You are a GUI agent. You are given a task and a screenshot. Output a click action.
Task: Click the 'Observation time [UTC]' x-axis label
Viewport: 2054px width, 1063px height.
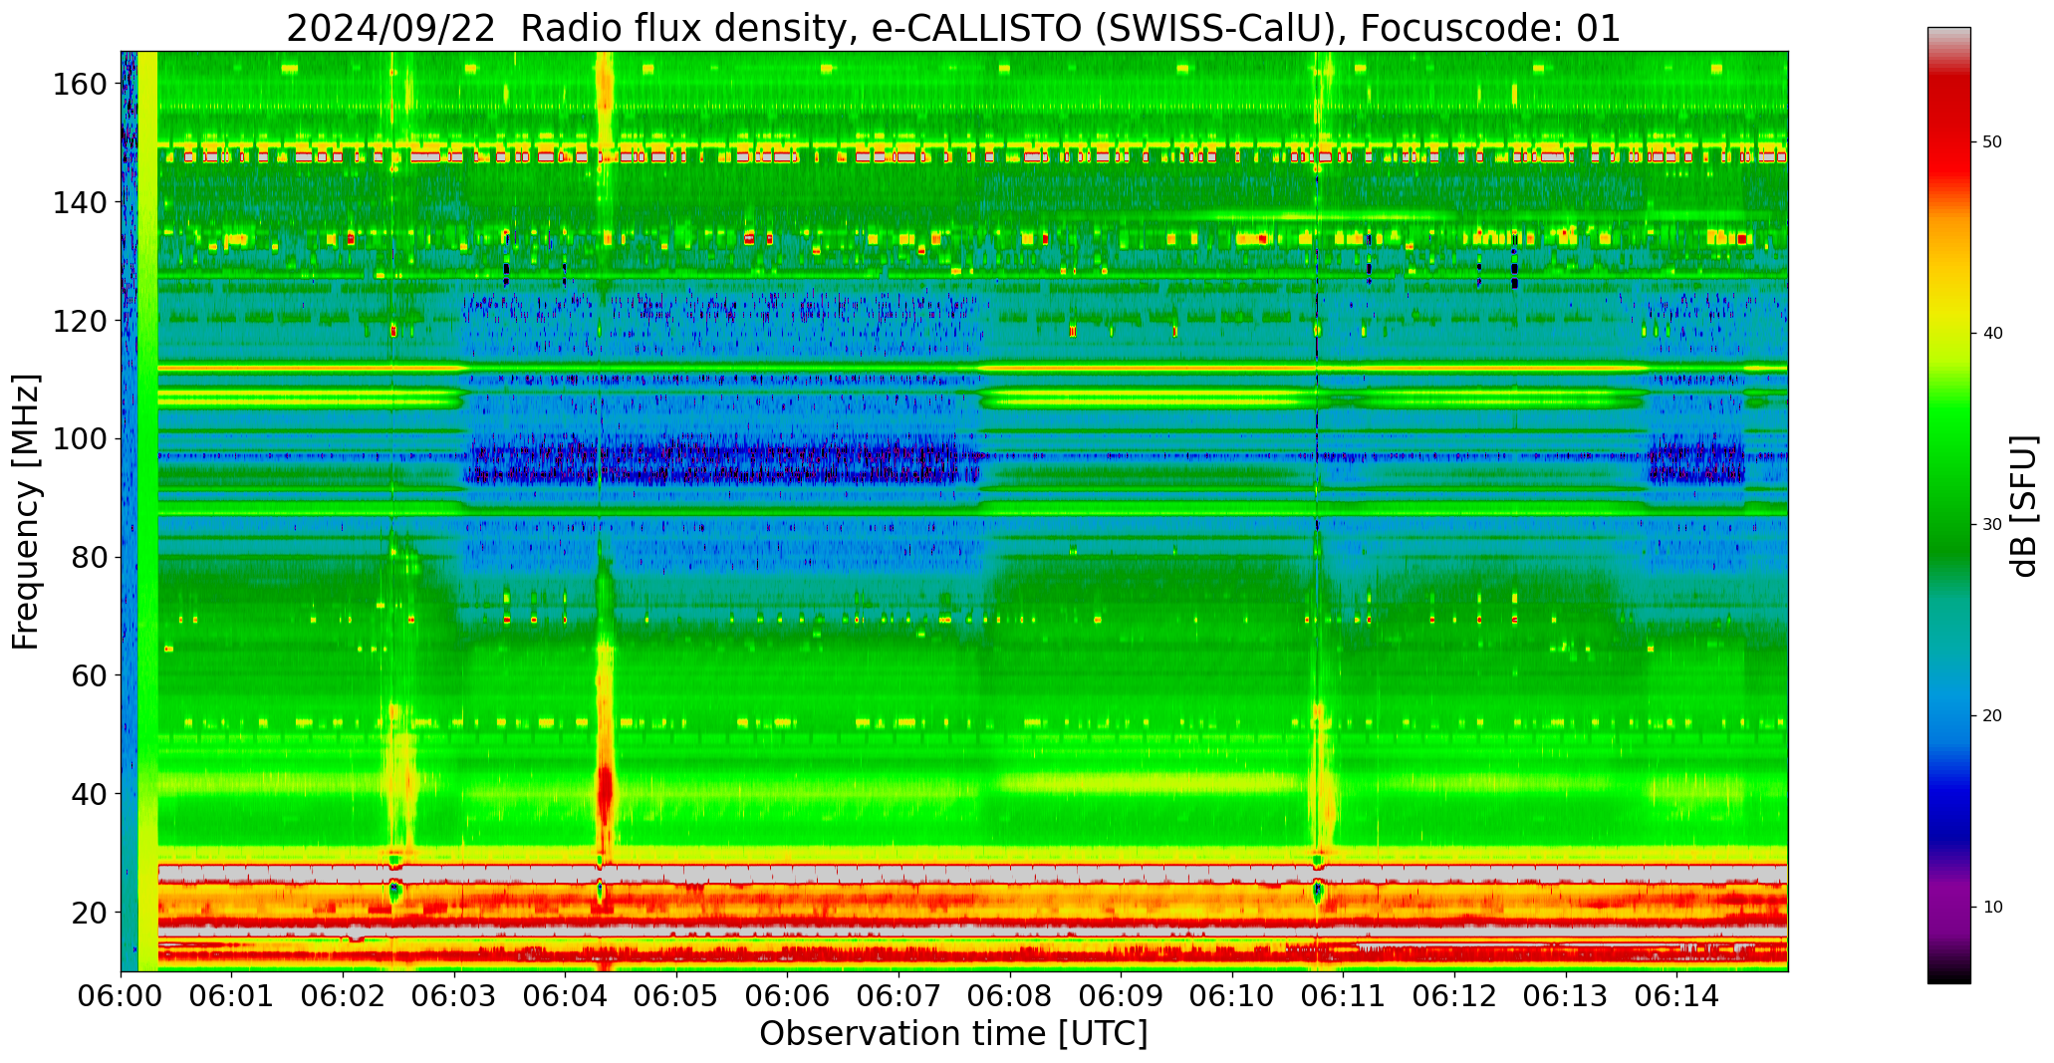[x=953, y=1033]
